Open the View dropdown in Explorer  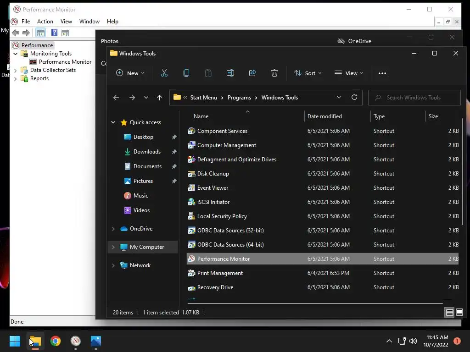click(x=349, y=73)
